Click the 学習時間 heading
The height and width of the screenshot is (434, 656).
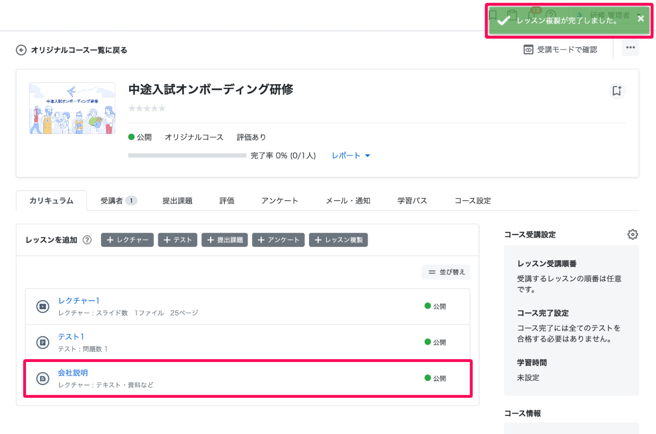click(x=532, y=362)
